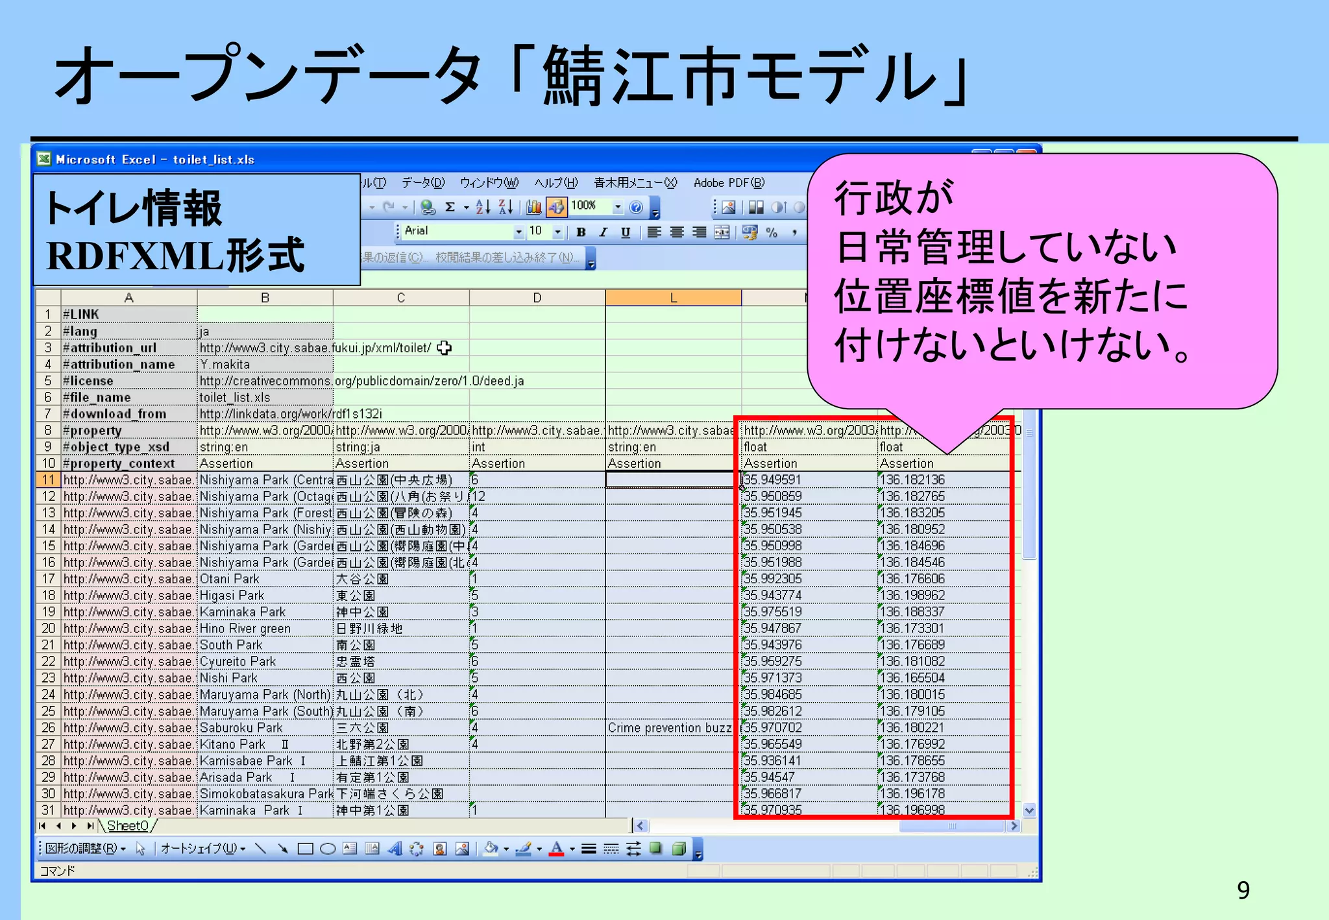Apply comma style format

tap(794, 232)
